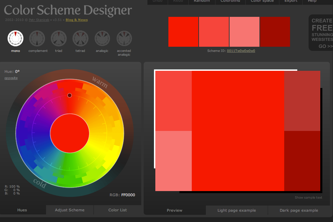Click the Random menu item
The width and height of the screenshot is (333, 222).
point(202,1)
